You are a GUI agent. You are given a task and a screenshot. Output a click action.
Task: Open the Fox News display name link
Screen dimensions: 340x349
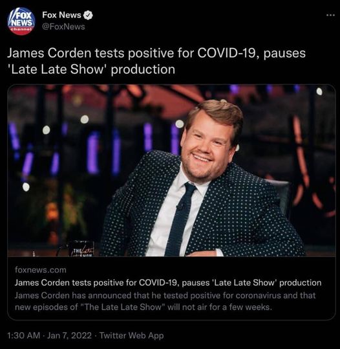pyautogui.click(x=61, y=15)
